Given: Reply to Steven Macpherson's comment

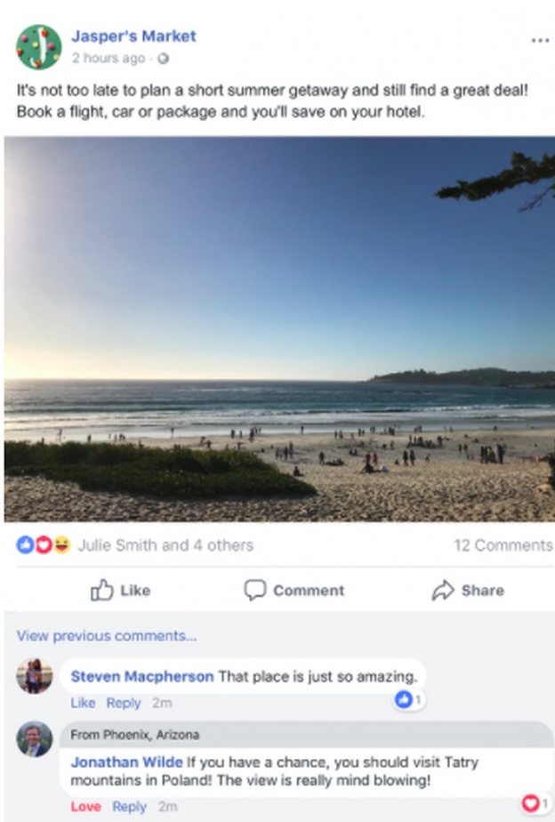Looking at the screenshot, I should point(124,703).
